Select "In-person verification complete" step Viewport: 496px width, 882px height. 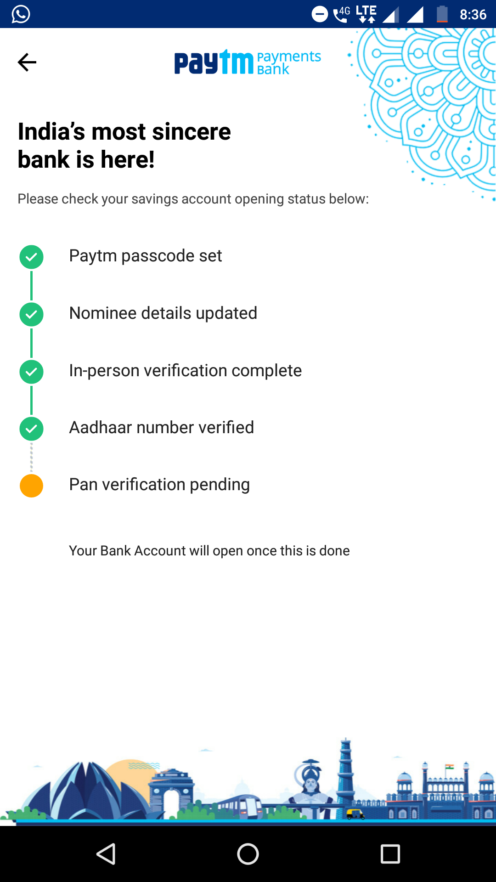pos(185,371)
